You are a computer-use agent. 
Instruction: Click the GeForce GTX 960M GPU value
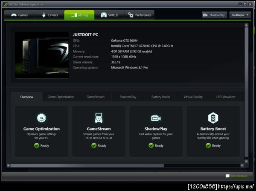click(124, 41)
